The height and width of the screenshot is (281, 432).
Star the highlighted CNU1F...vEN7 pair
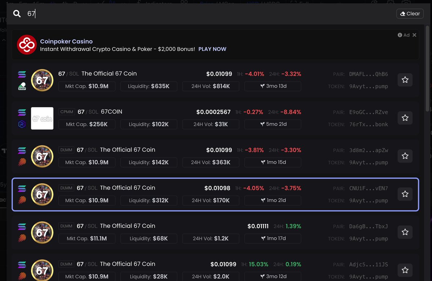[405, 194]
